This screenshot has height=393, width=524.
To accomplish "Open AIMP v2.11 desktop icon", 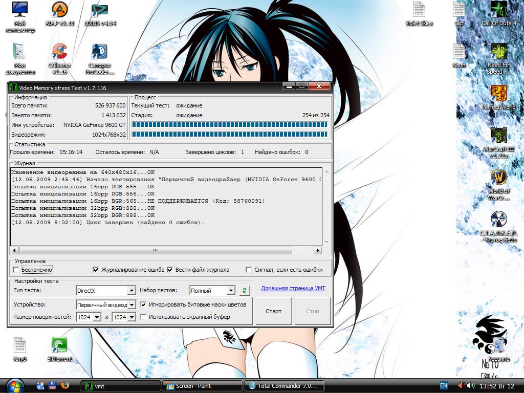I will pos(59,10).
